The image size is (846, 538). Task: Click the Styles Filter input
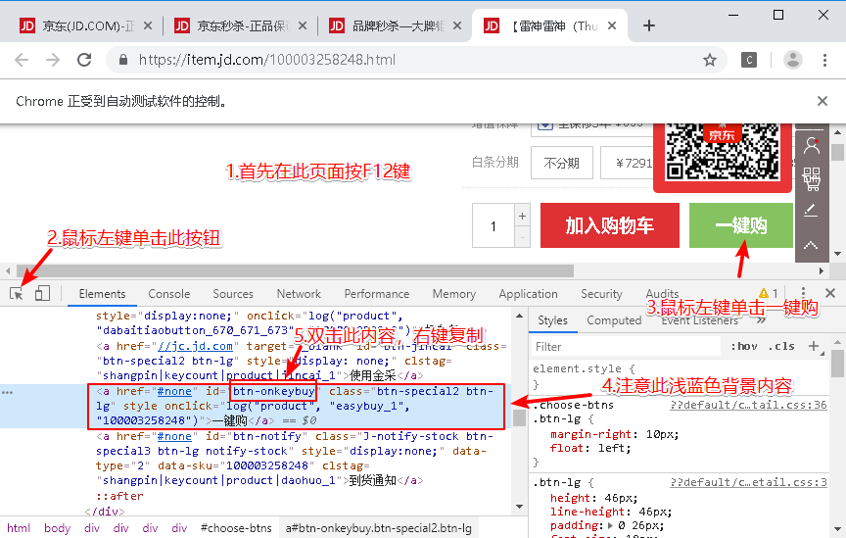626,346
